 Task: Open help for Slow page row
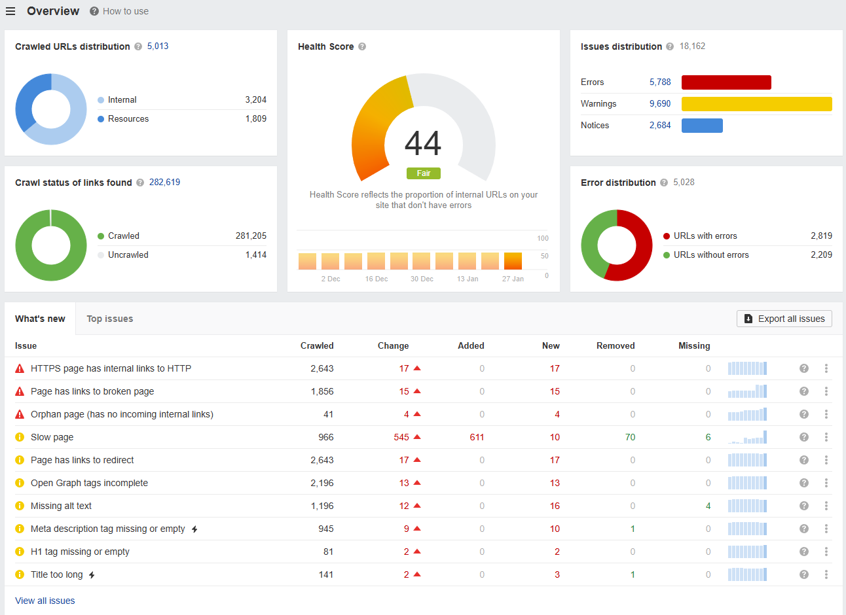804,437
